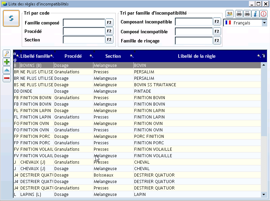This screenshot has height=201, width=270.
Task: Click the blue up-arrow edit icon
Action: [x=7, y=70]
